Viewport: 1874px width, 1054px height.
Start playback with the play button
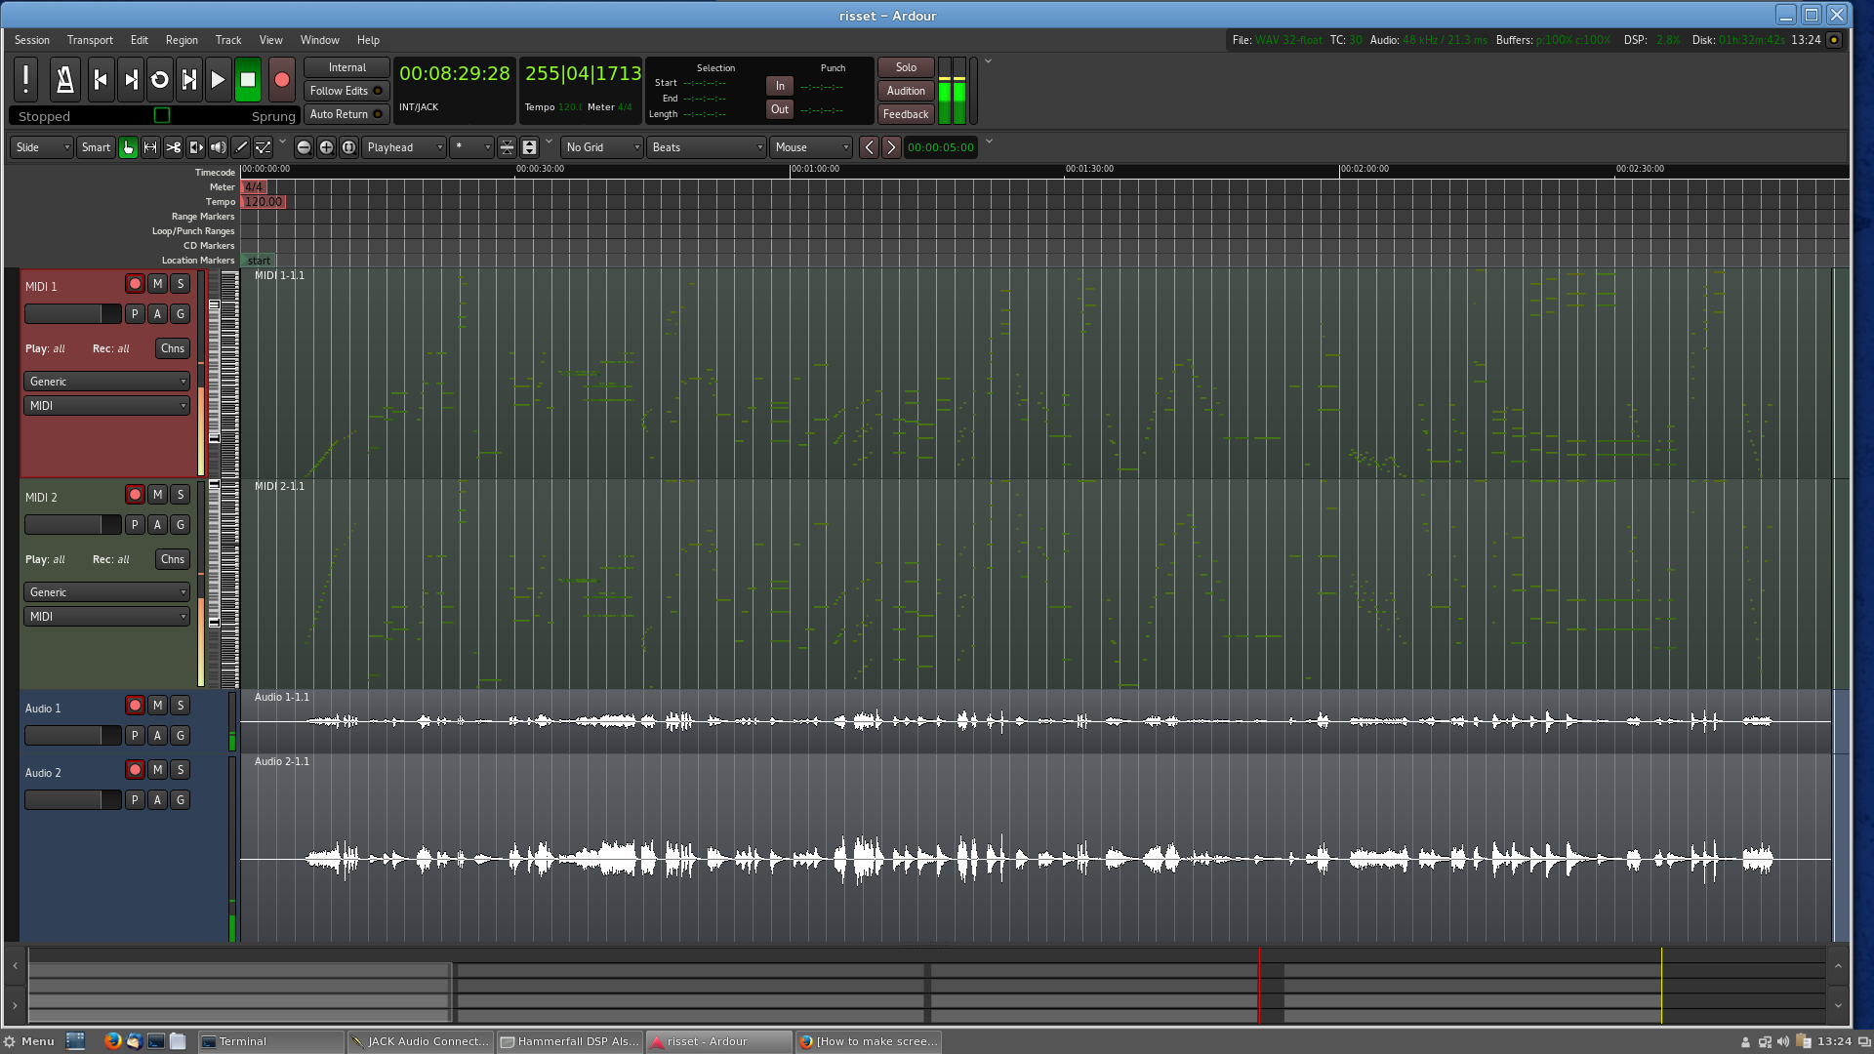[218, 80]
